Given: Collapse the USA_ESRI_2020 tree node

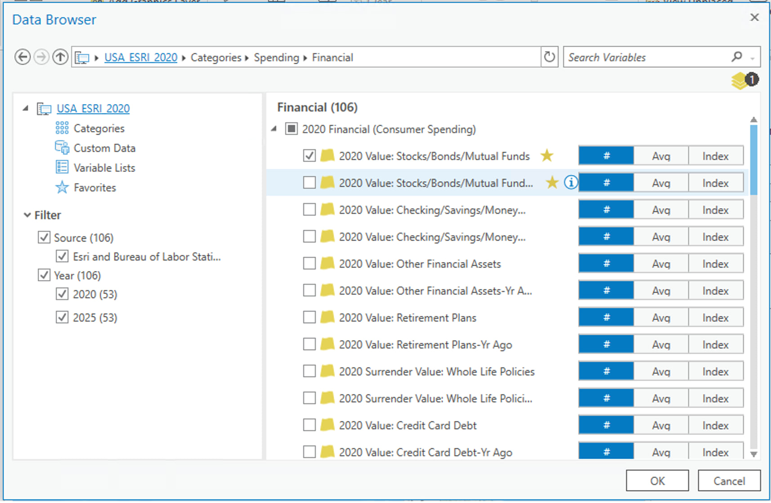Looking at the screenshot, I should [x=26, y=108].
